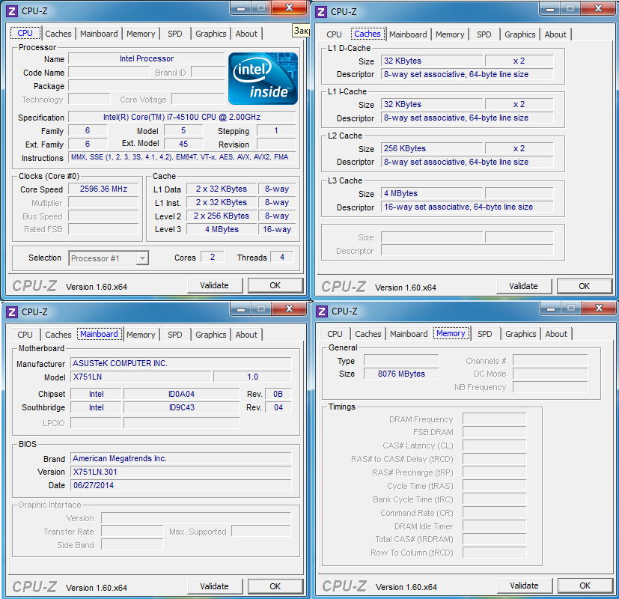Click CPU-Z title icon in Memory window
Screen dimensions: 619x599
(322, 311)
